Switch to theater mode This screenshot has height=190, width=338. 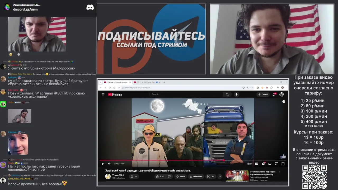pyautogui.click(x=270, y=164)
